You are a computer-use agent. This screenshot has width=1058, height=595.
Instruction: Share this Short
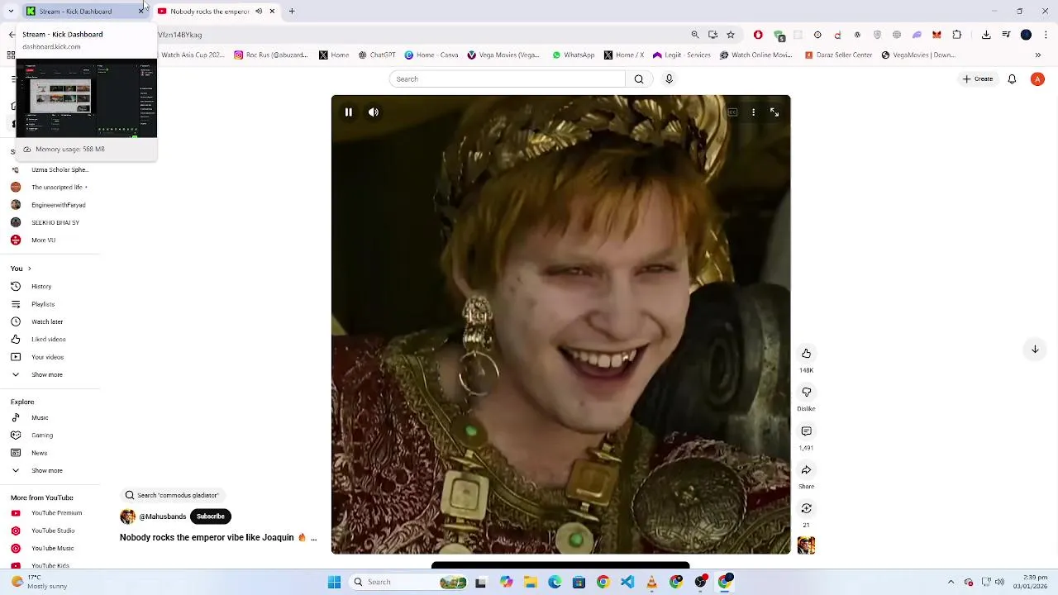(806, 470)
